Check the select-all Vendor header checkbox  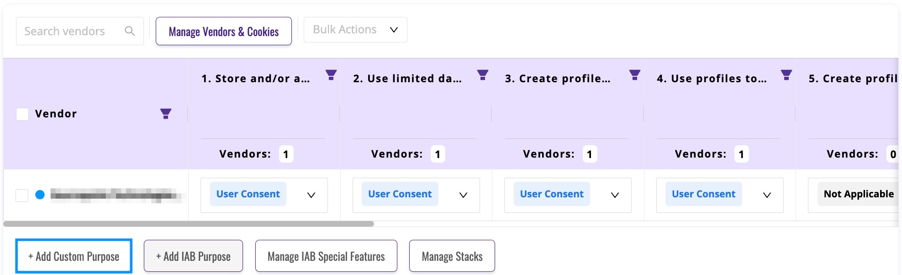[x=22, y=114]
